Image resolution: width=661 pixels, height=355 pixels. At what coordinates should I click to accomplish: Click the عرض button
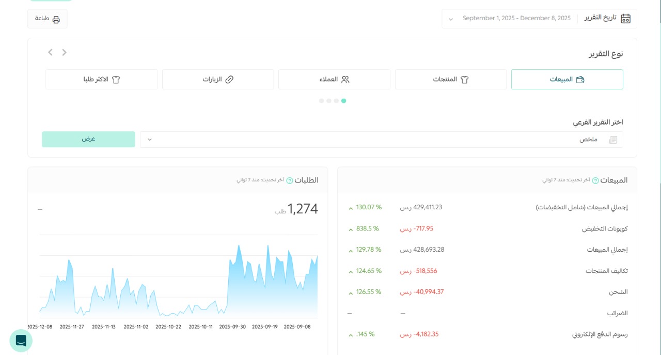(88, 138)
